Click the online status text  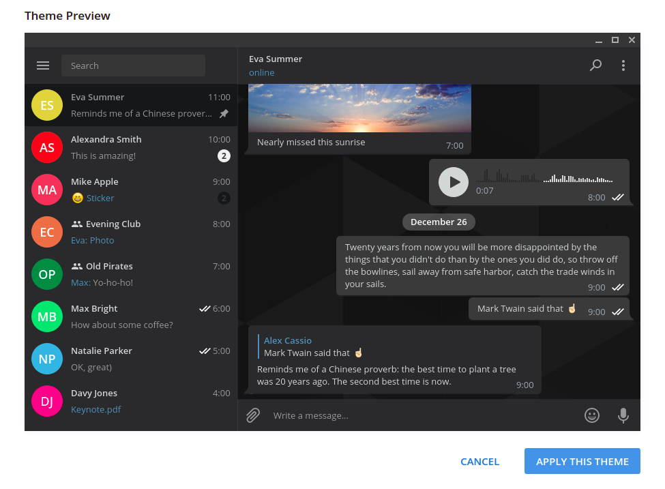coord(262,72)
